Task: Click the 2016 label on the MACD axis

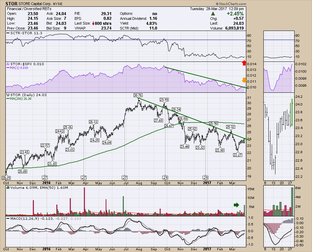Action: coord(46,249)
